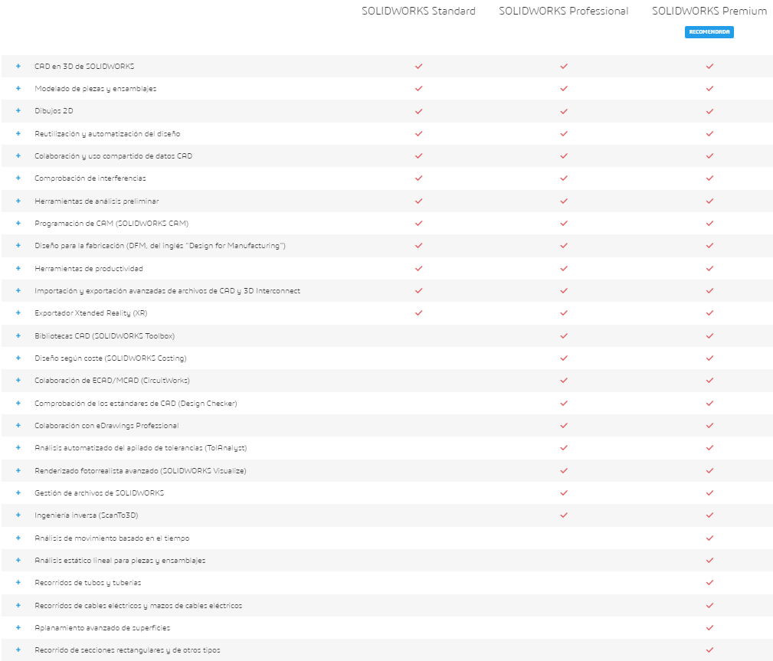
Task: Click Professional checkmark for 'Colaboración con eDrawings Professional'
Action: click(x=564, y=425)
